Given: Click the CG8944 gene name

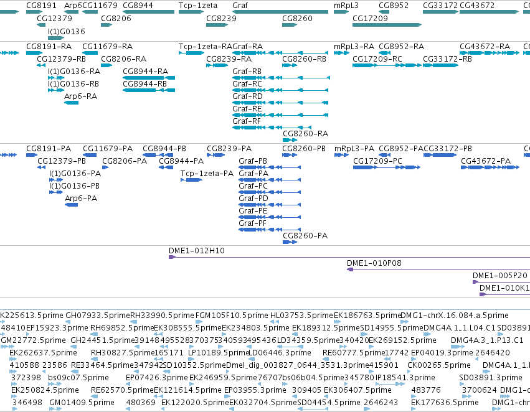Looking at the screenshot, I should [x=138, y=6].
